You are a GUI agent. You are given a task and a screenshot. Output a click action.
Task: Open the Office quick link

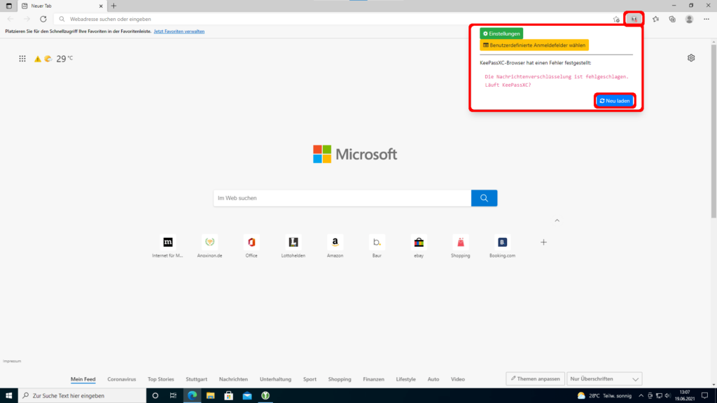click(251, 247)
